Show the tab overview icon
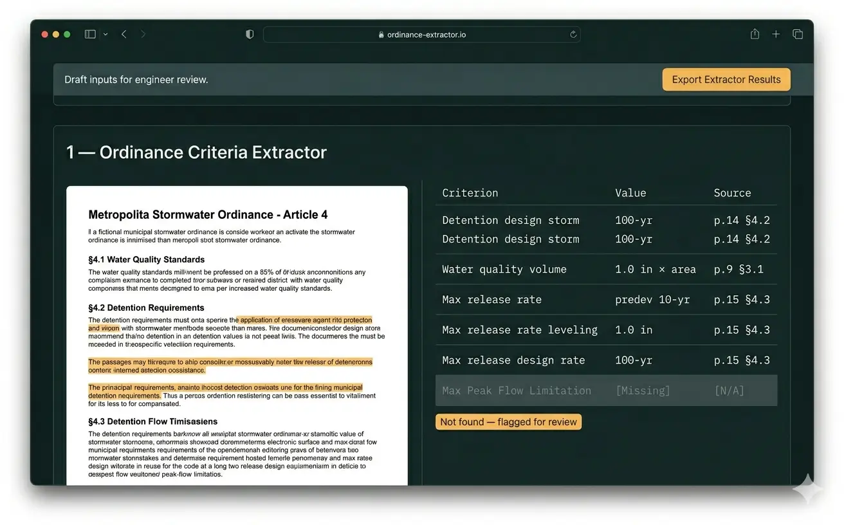Viewport: 844px width, 525px height. [798, 34]
